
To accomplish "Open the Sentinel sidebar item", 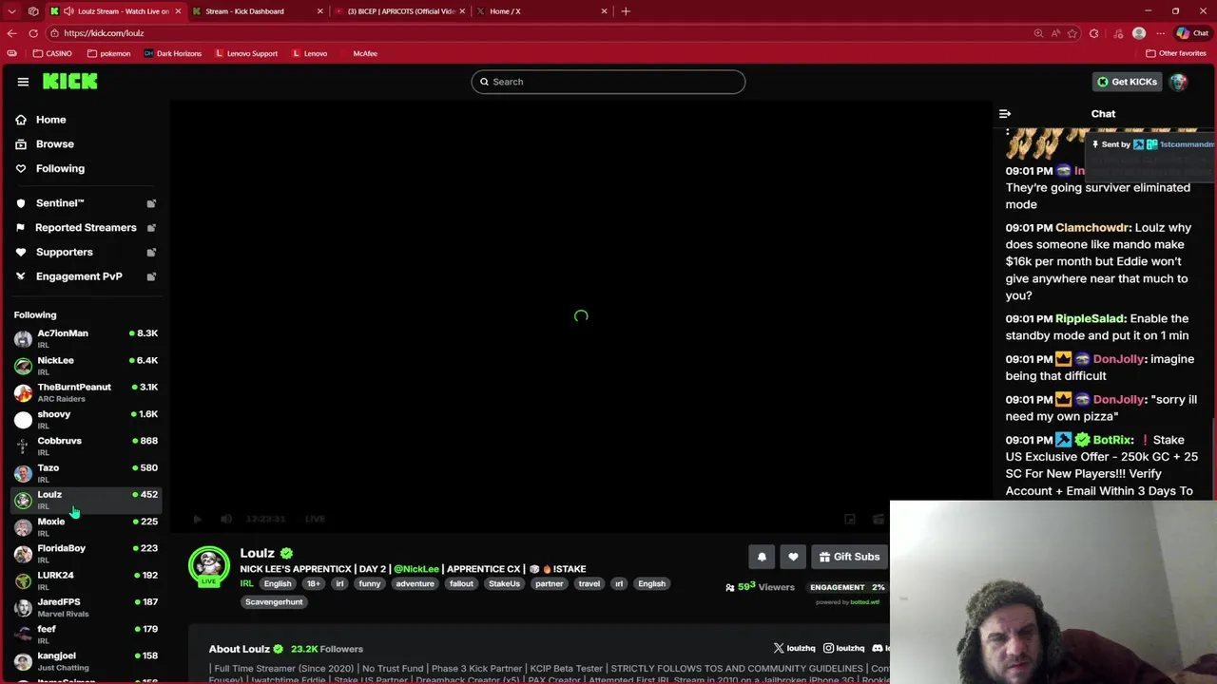I will tap(60, 203).
